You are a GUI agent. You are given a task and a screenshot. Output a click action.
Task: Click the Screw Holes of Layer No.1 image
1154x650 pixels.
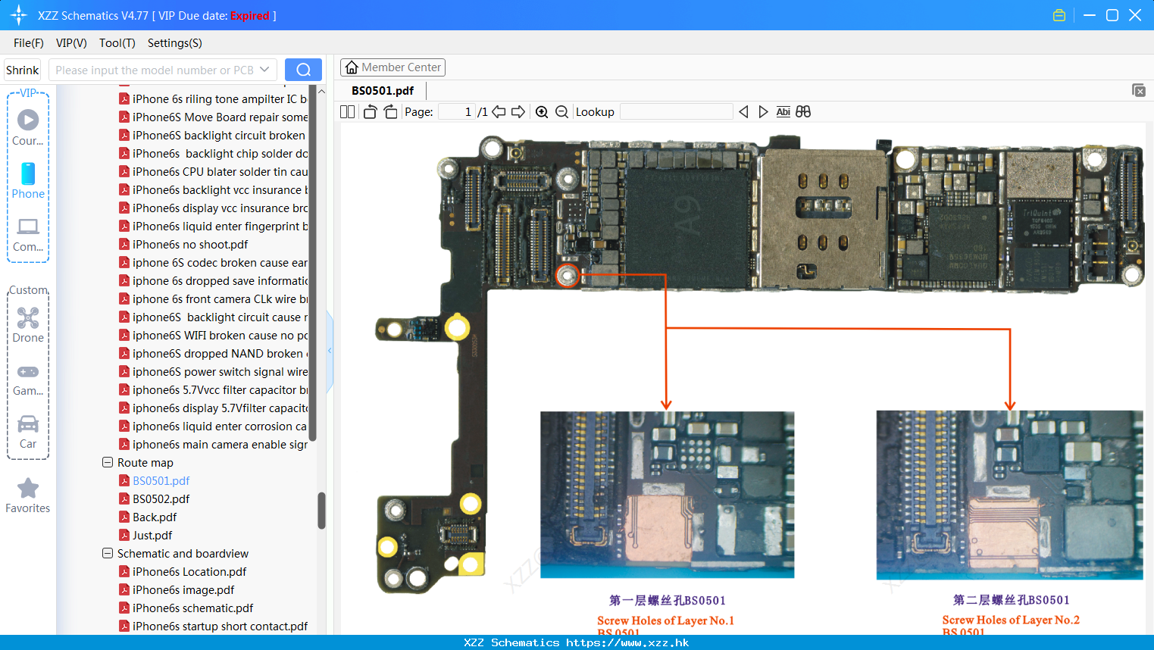667,495
